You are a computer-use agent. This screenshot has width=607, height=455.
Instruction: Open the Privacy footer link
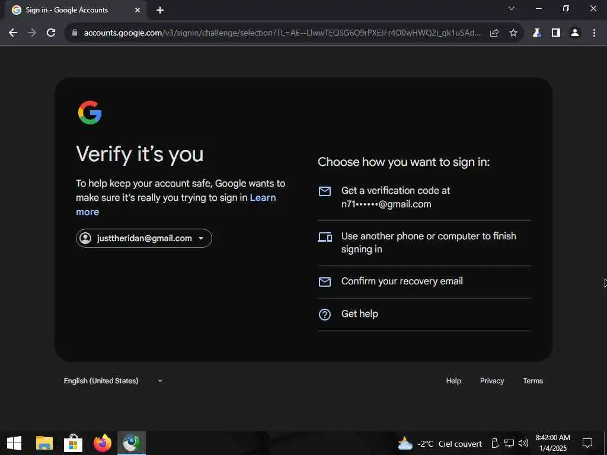[x=492, y=381]
